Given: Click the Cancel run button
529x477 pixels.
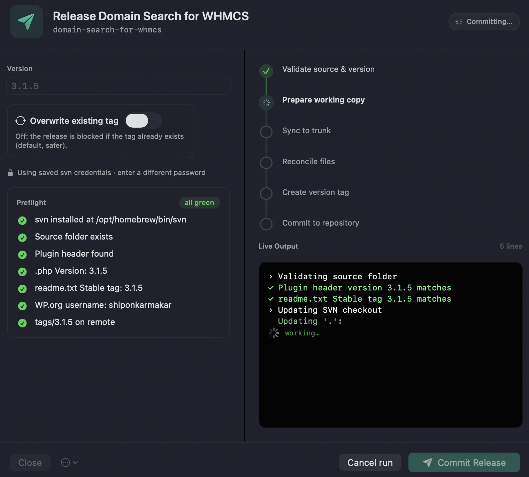Looking at the screenshot, I should (x=370, y=462).
